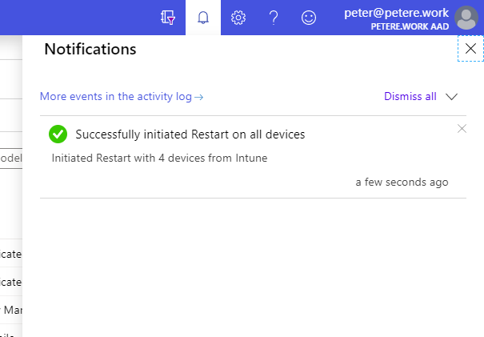Select the partially visible 'Mar' item at left
This screenshot has height=337, width=484.
point(10,309)
